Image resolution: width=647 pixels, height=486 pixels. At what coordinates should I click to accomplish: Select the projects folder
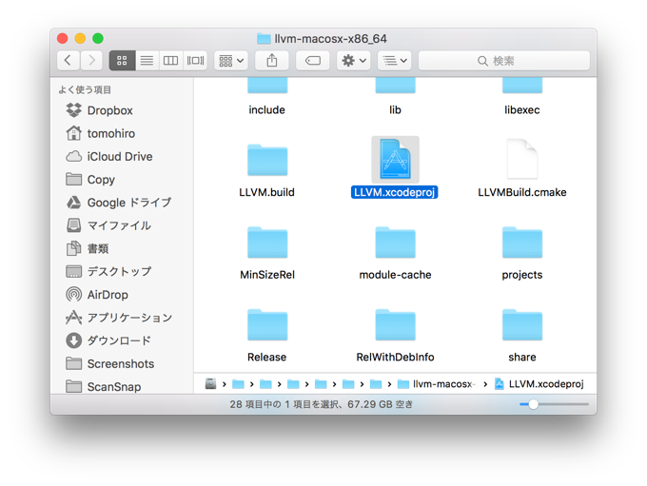click(522, 243)
